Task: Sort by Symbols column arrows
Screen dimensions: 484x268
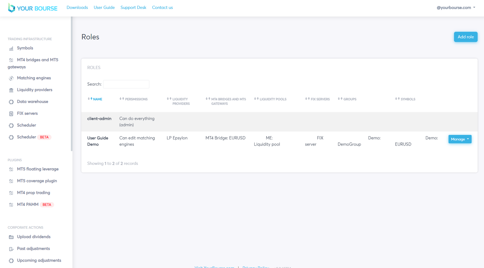Action: pos(398,99)
